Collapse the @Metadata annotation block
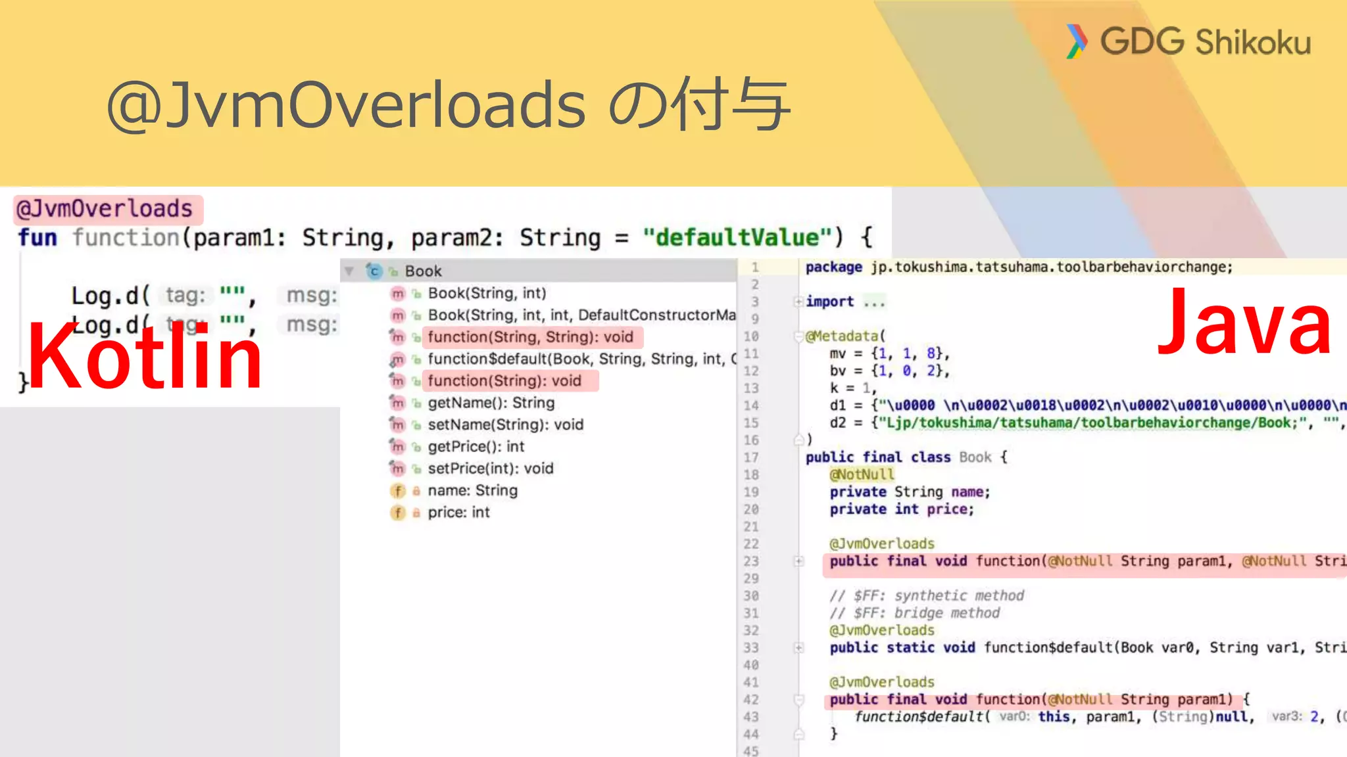 point(798,336)
